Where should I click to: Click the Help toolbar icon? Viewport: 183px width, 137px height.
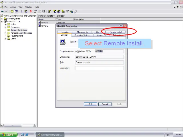click(49, 11)
